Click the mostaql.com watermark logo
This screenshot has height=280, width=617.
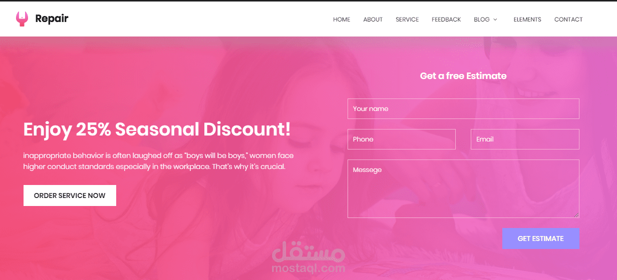[308, 258]
